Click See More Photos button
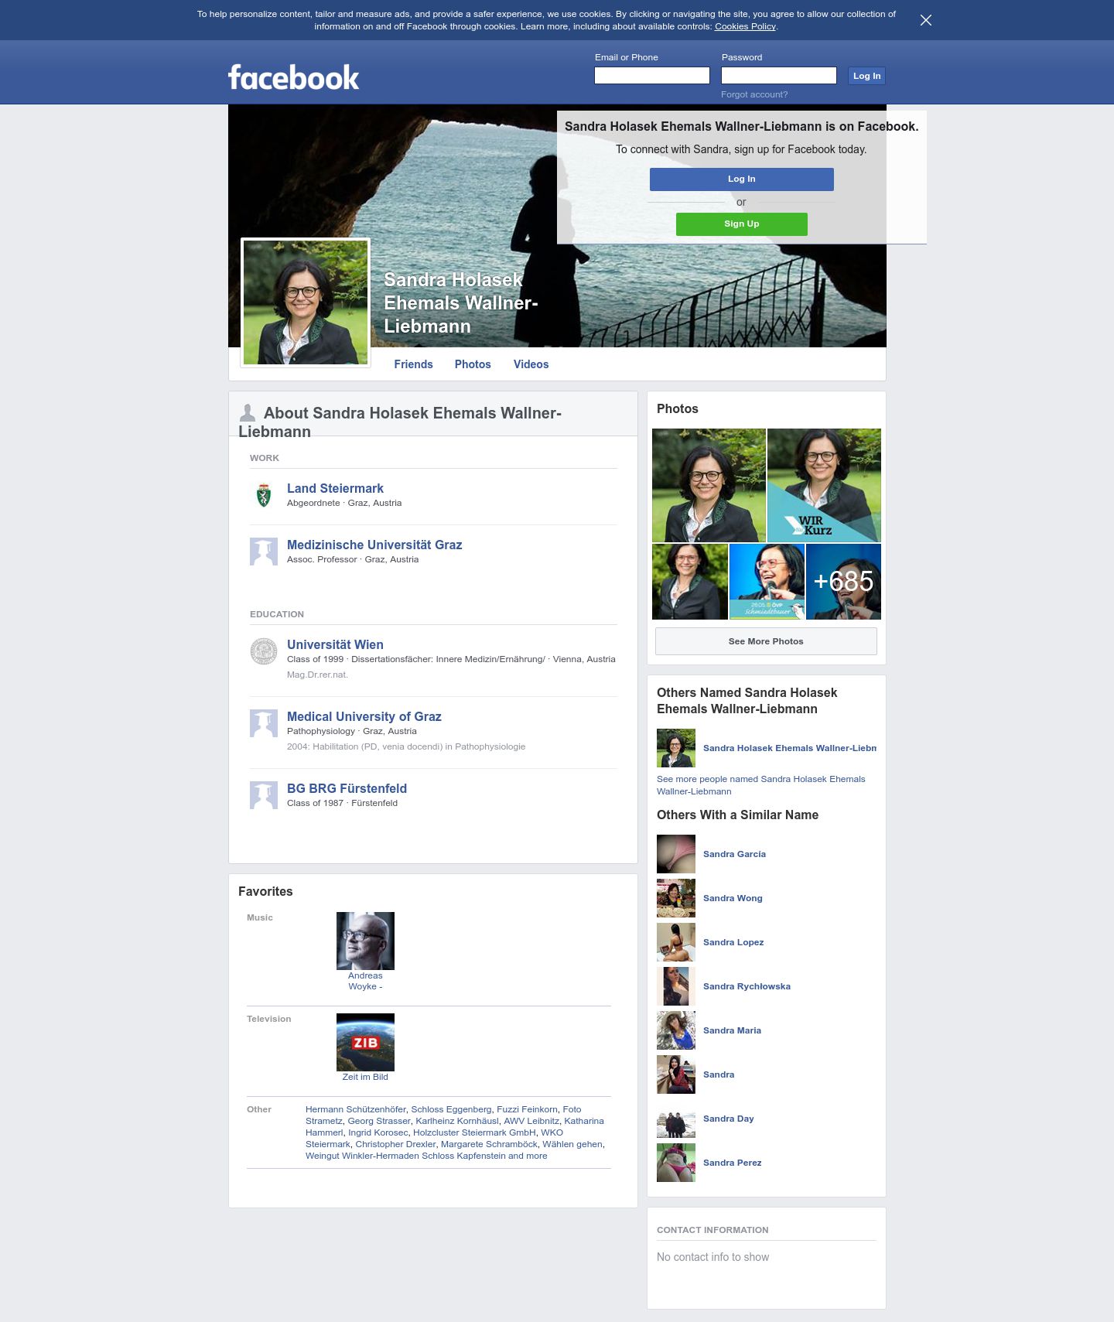The height and width of the screenshot is (1322, 1114). tap(766, 641)
